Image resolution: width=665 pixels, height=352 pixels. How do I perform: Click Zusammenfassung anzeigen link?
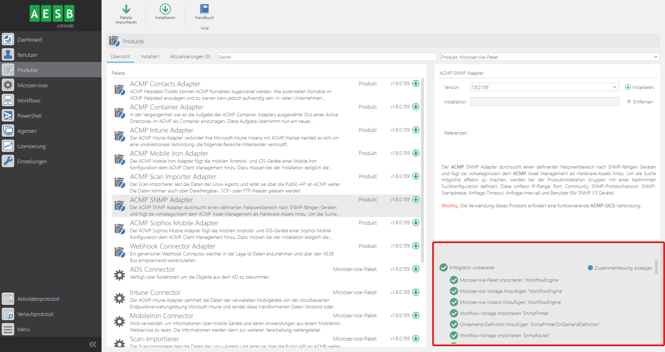(620, 268)
